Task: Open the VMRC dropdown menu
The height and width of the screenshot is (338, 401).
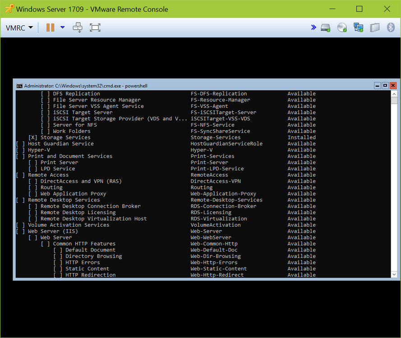Action: [x=19, y=27]
